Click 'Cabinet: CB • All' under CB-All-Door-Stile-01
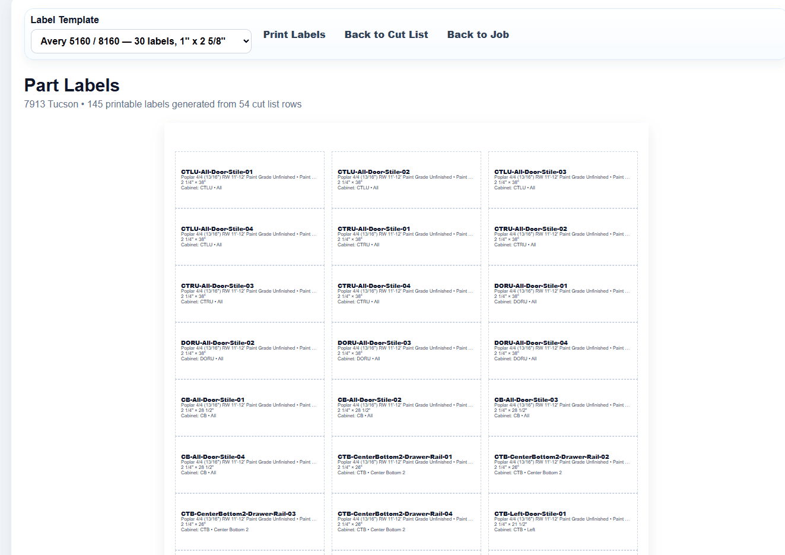The width and height of the screenshot is (785, 555). (199, 416)
